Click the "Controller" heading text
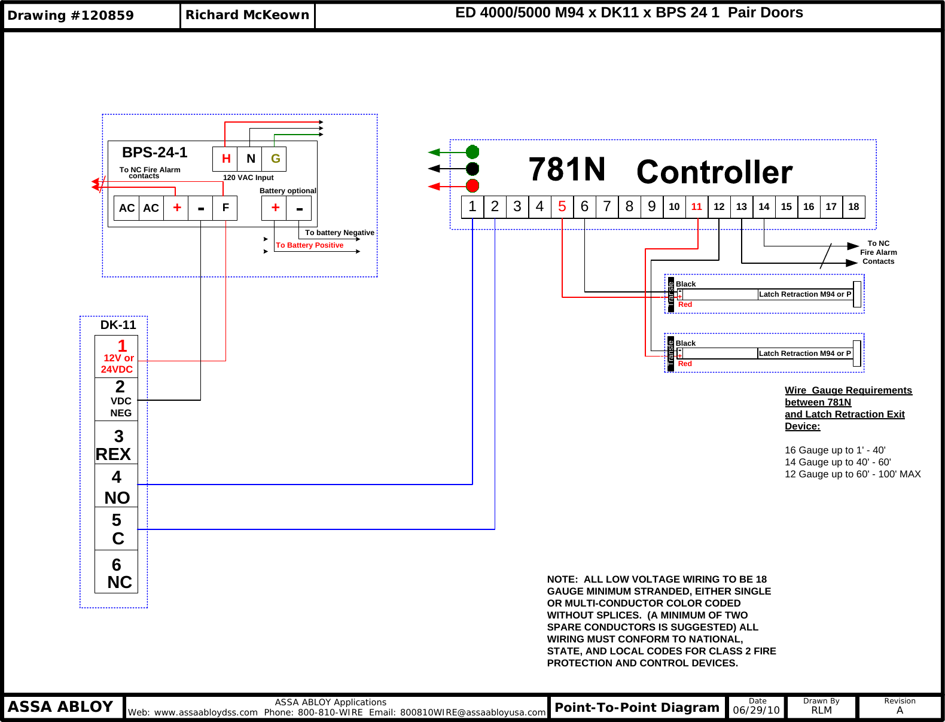945x722 pixels. click(715, 172)
